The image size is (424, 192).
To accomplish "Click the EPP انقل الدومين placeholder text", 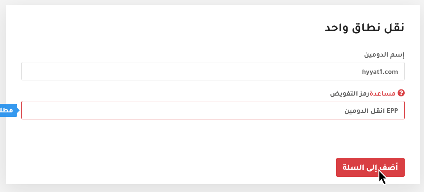I will (371, 111).
